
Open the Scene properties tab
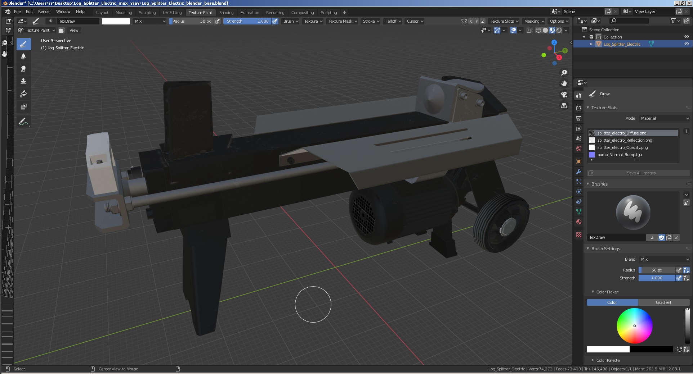[x=579, y=138]
